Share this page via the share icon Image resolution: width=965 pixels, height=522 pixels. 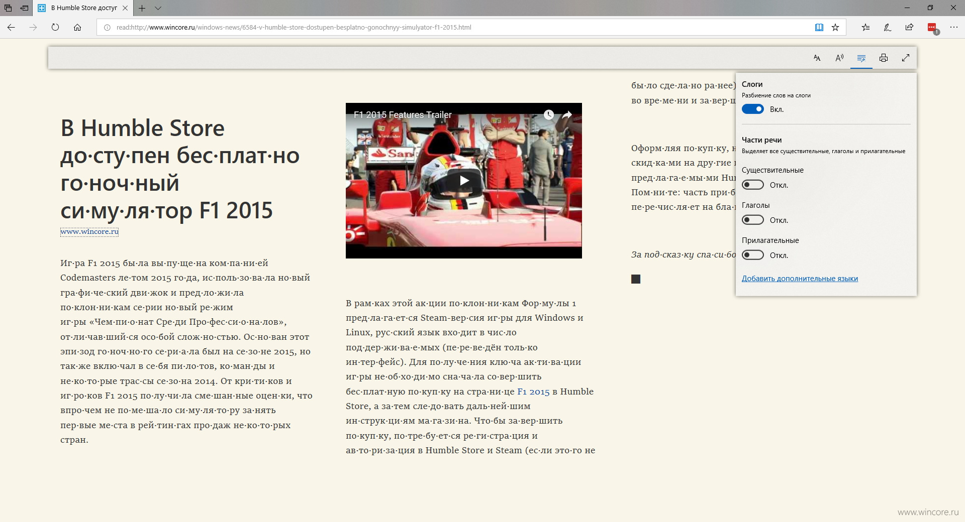(910, 28)
